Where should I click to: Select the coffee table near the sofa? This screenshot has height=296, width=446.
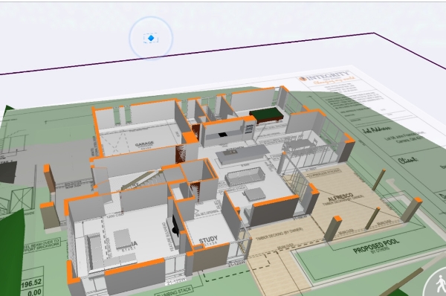pyautogui.click(x=255, y=194)
